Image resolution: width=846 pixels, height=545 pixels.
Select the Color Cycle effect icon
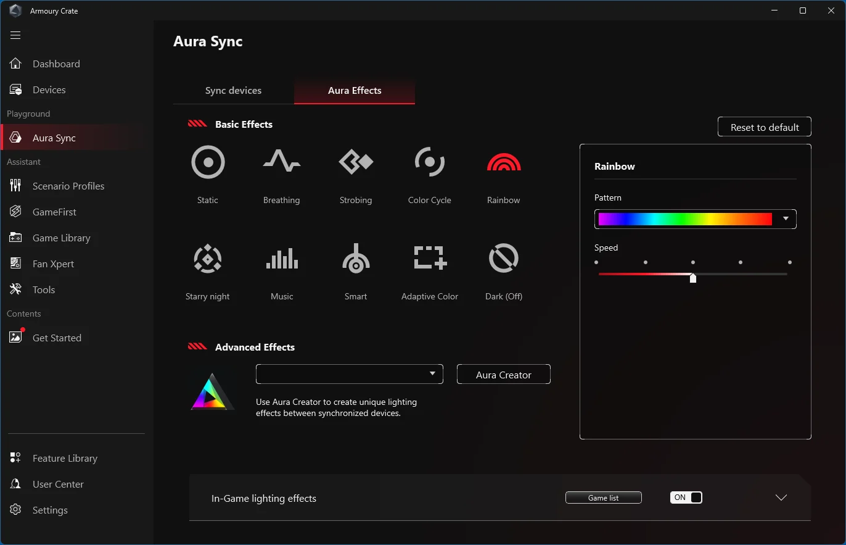point(430,162)
